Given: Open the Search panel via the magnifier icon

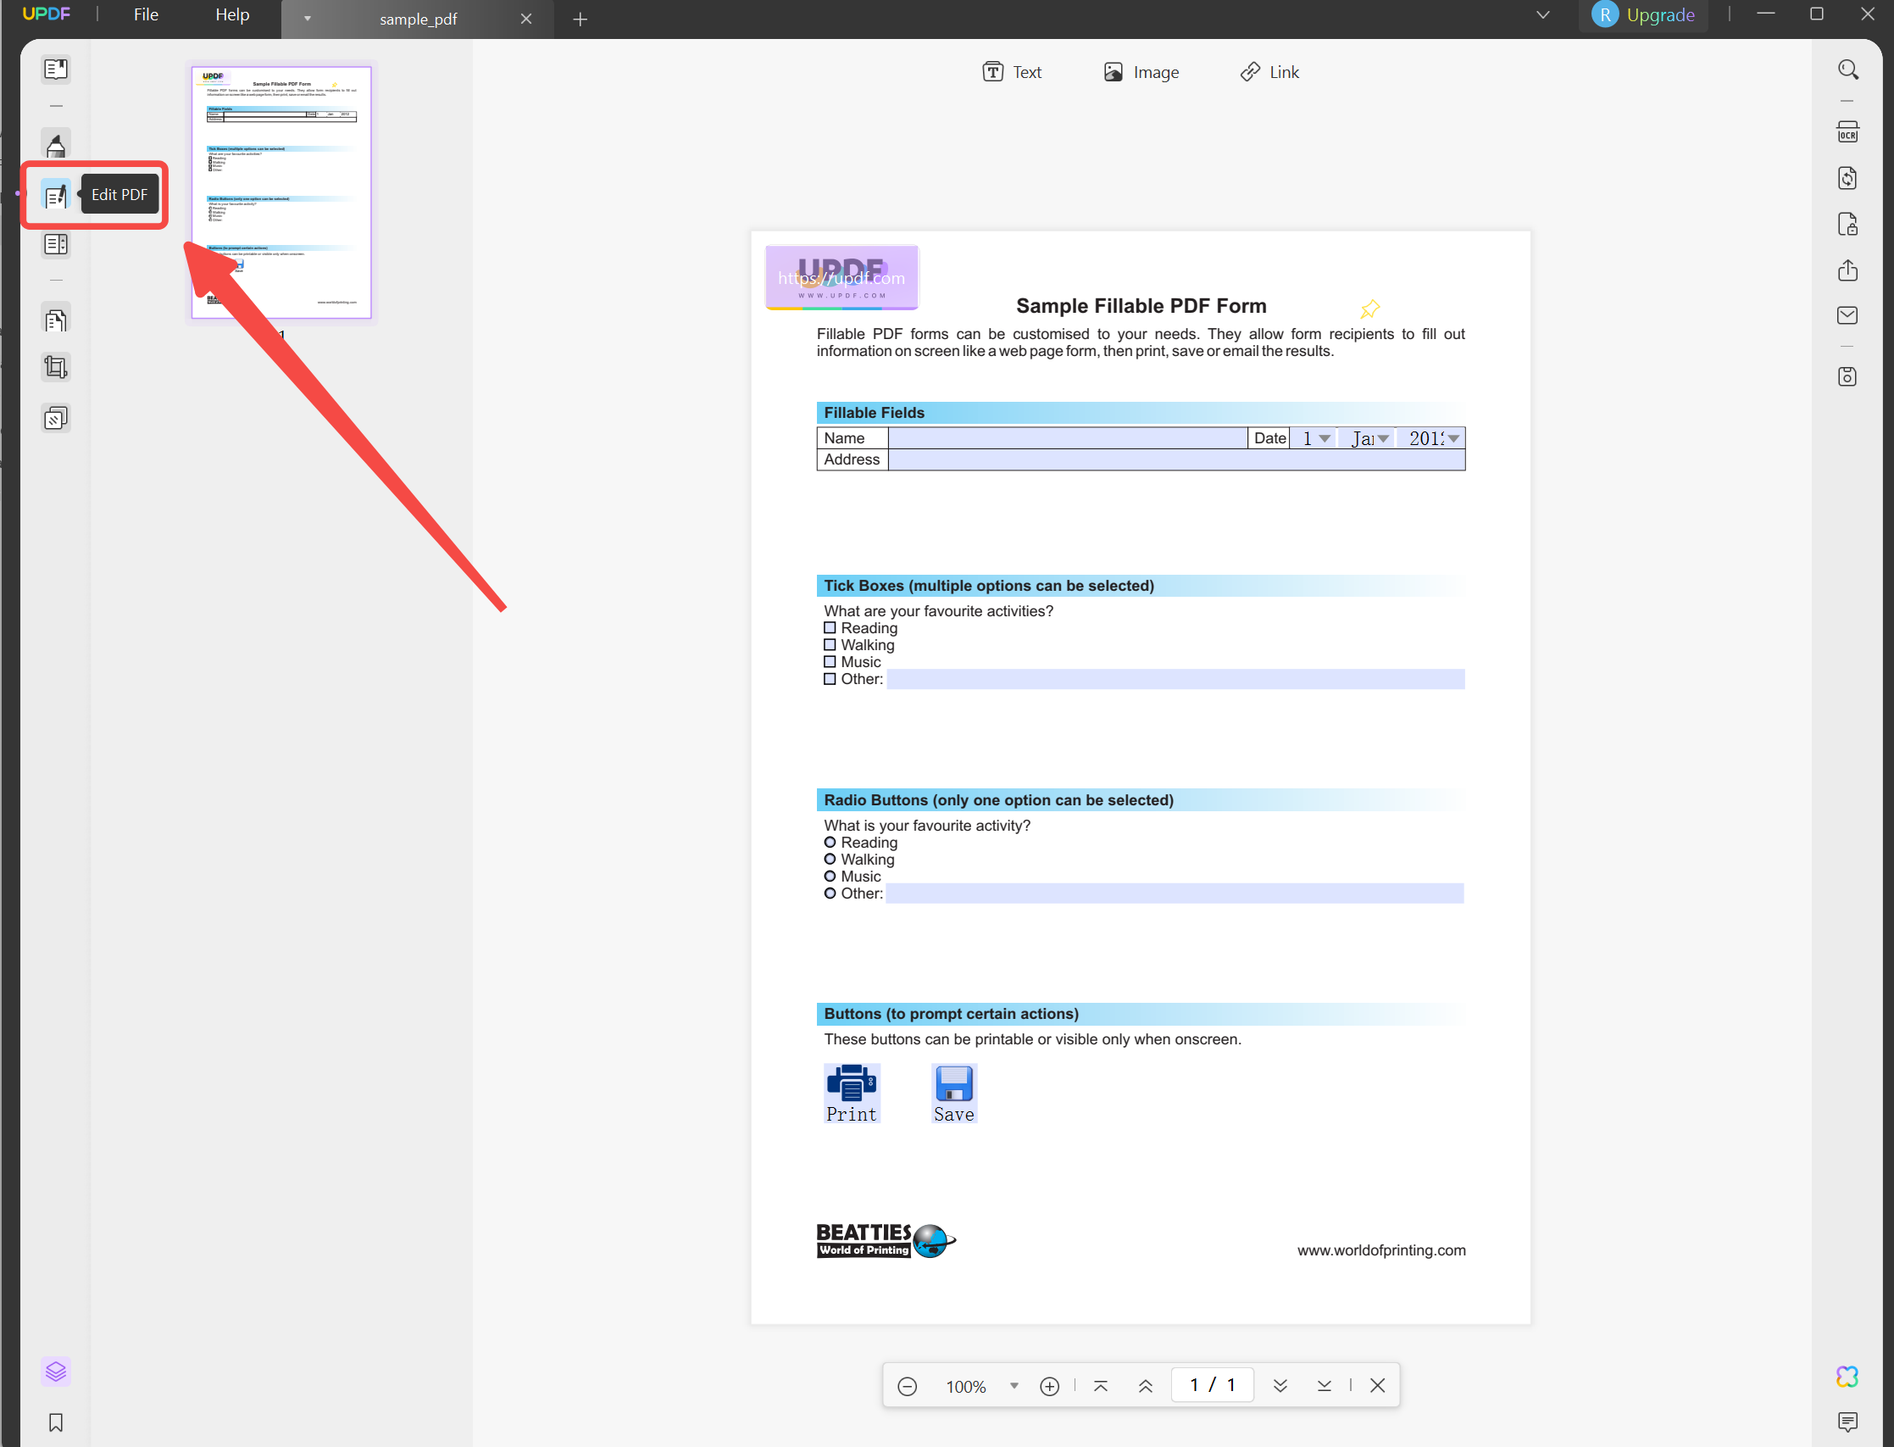Looking at the screenshot, I should click(1848, 69).
